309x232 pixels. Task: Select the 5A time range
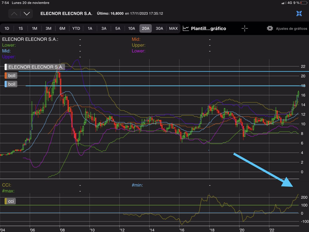(x=118, y=28)
